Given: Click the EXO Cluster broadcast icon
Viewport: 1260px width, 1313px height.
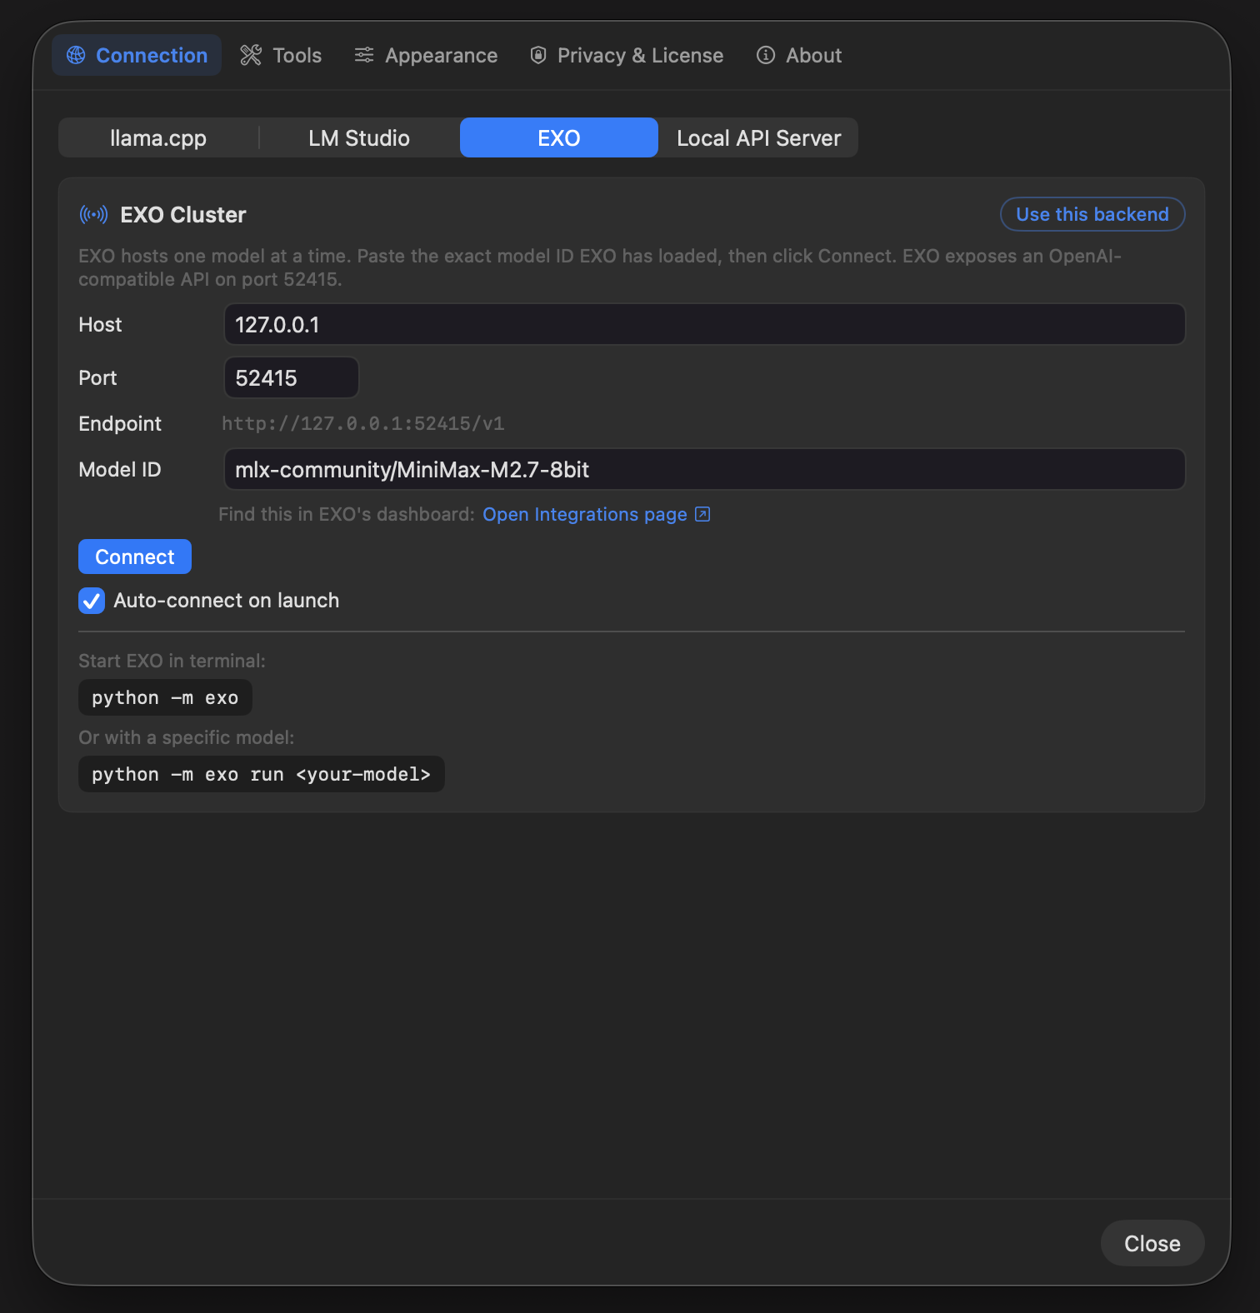Looking at the screenshot, I should 93,215.
